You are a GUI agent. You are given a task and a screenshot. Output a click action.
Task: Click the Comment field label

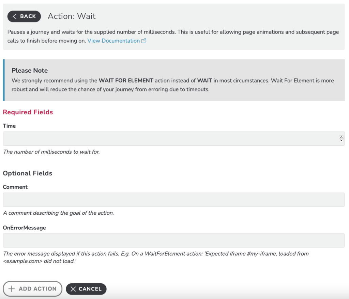coord(15,187)
